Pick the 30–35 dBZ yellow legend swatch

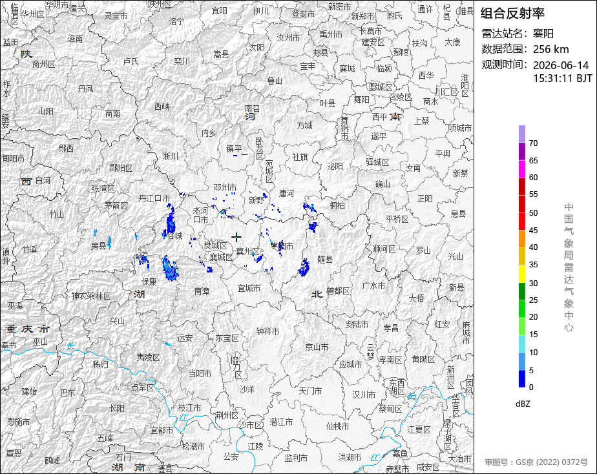point(521,274)
